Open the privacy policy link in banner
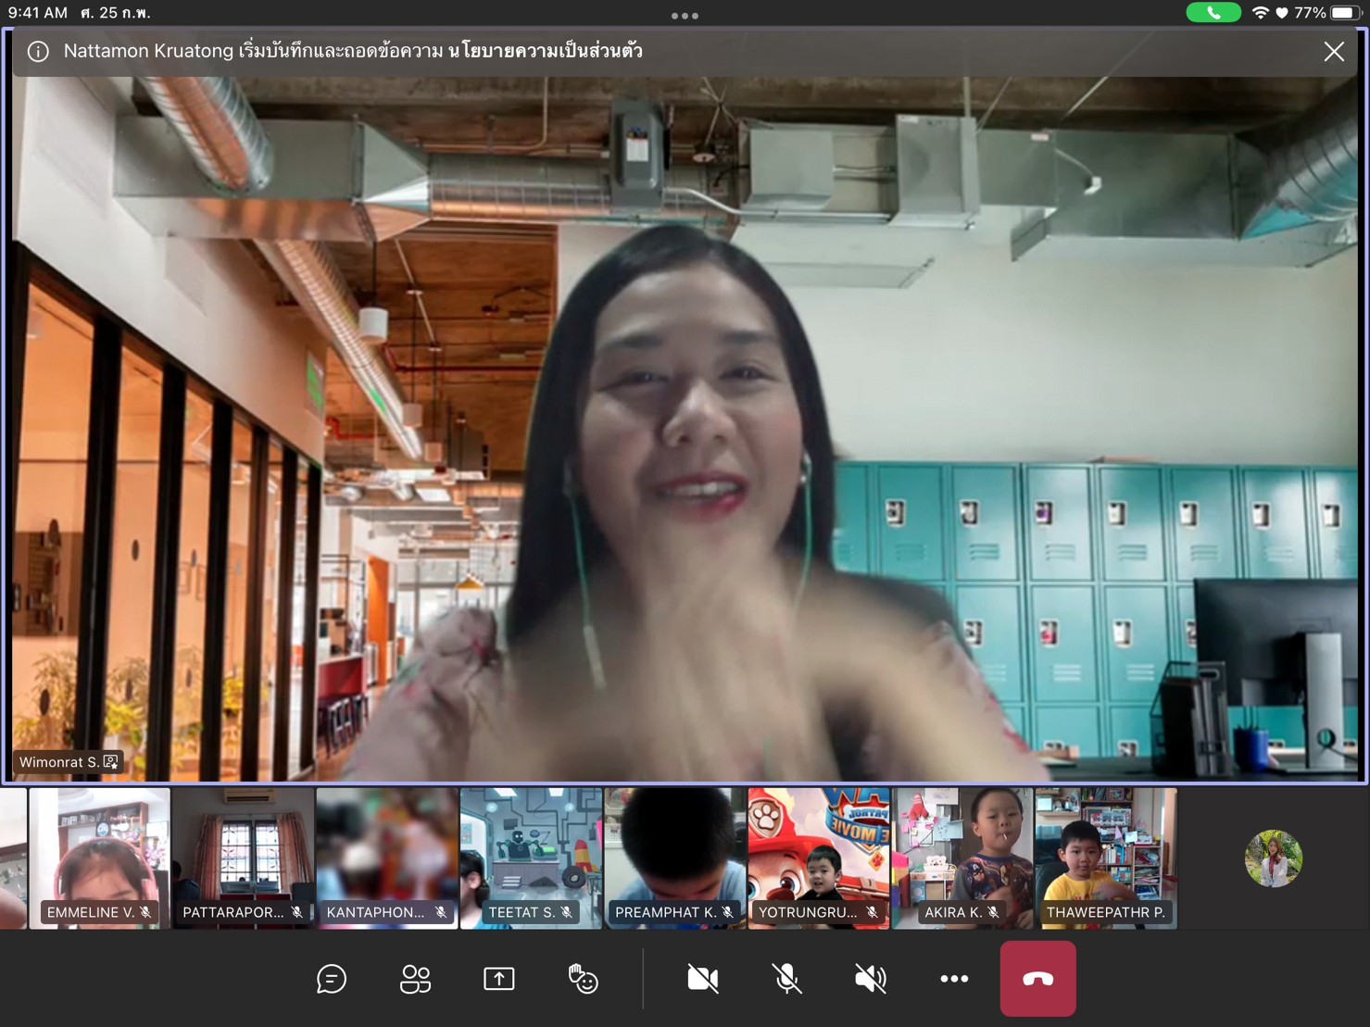Viewport: 1370px width, 1027px height. tap(545, 51)
